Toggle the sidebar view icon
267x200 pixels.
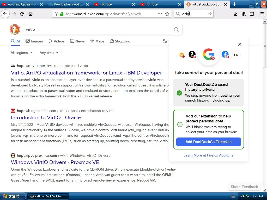(252, 14)
